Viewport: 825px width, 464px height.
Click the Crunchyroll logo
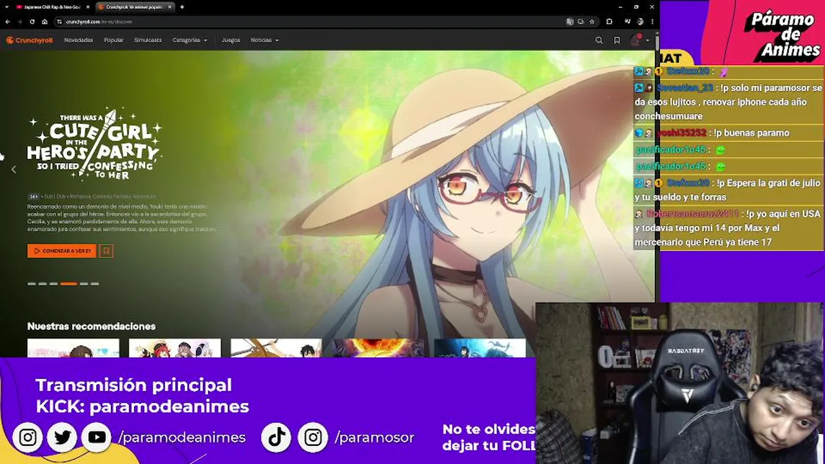click(x=30, y=40)
